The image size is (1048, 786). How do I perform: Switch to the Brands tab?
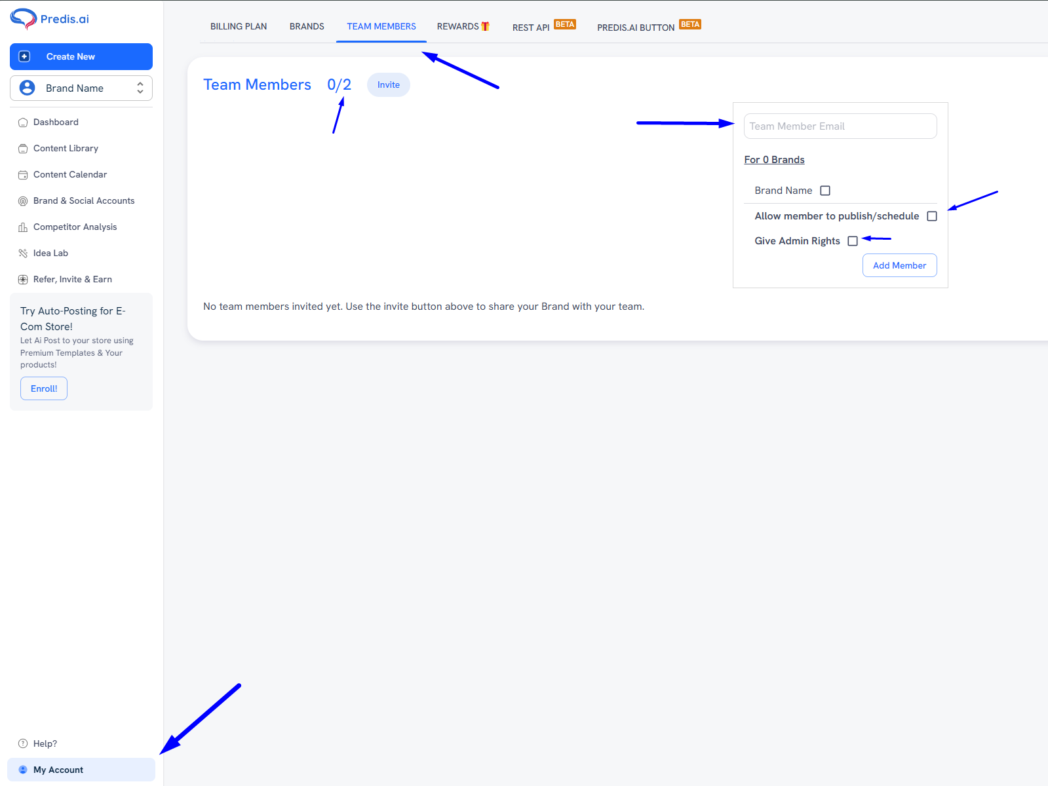(x=307, y=26)
